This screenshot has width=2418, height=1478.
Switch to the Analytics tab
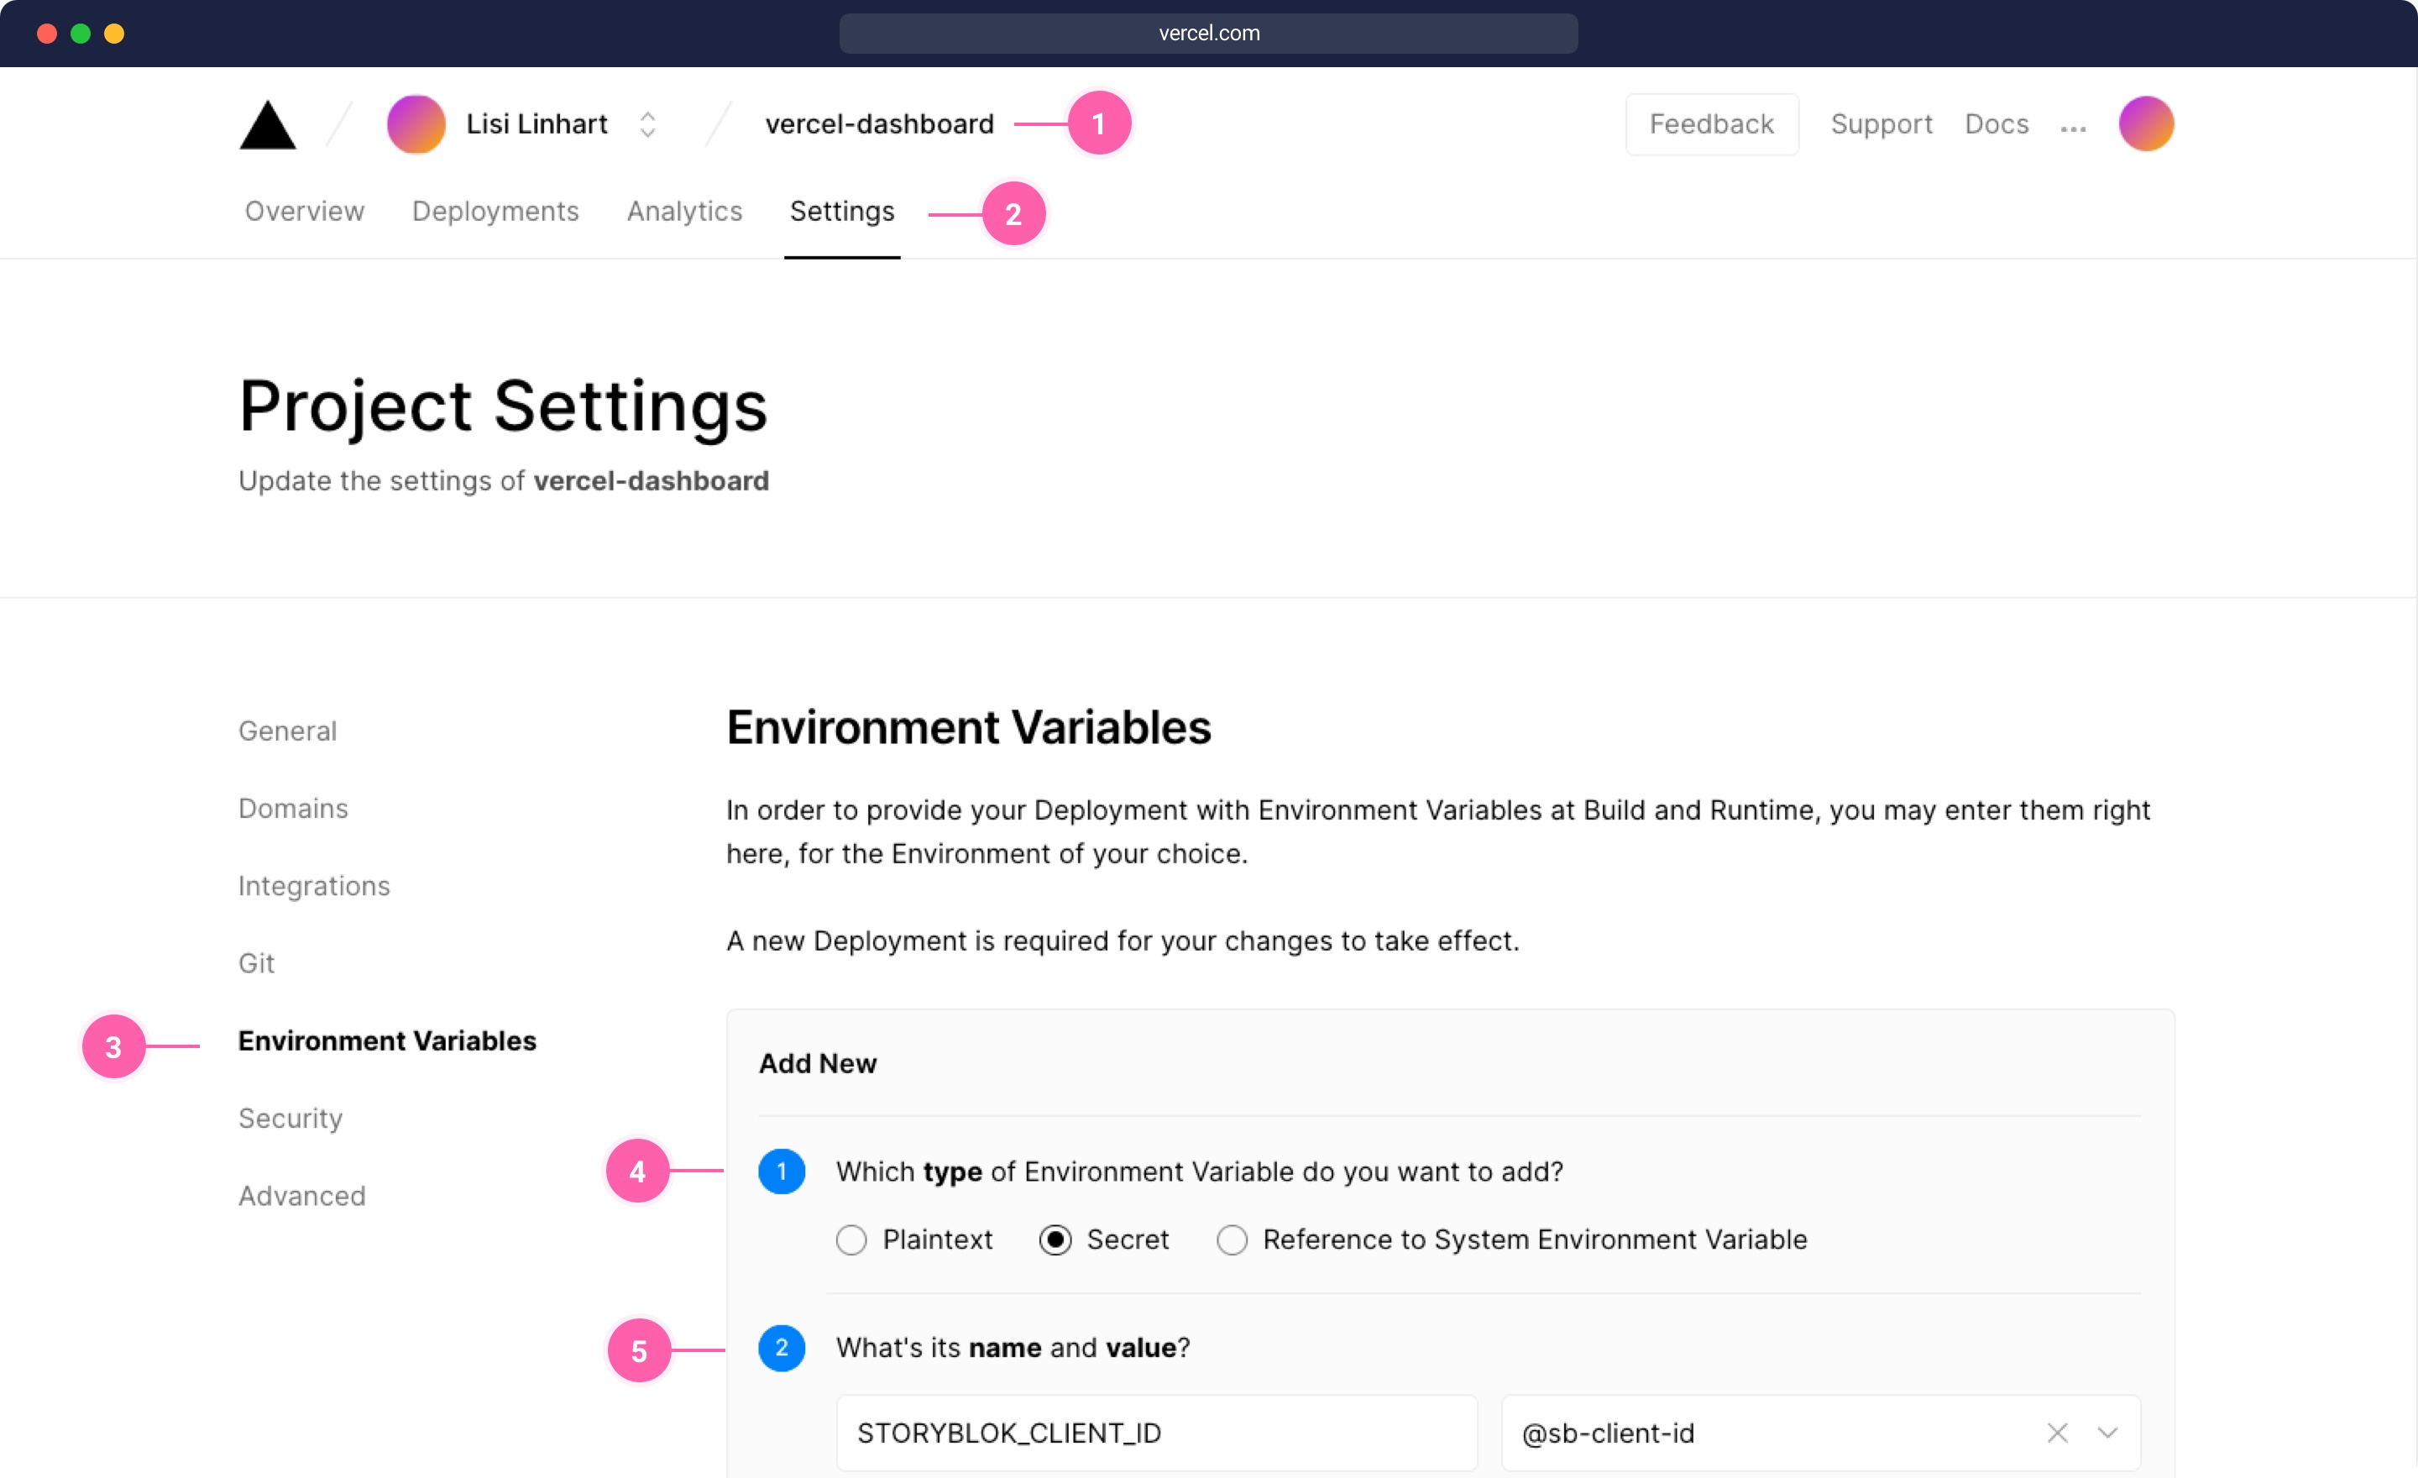(x=684, y=212)
